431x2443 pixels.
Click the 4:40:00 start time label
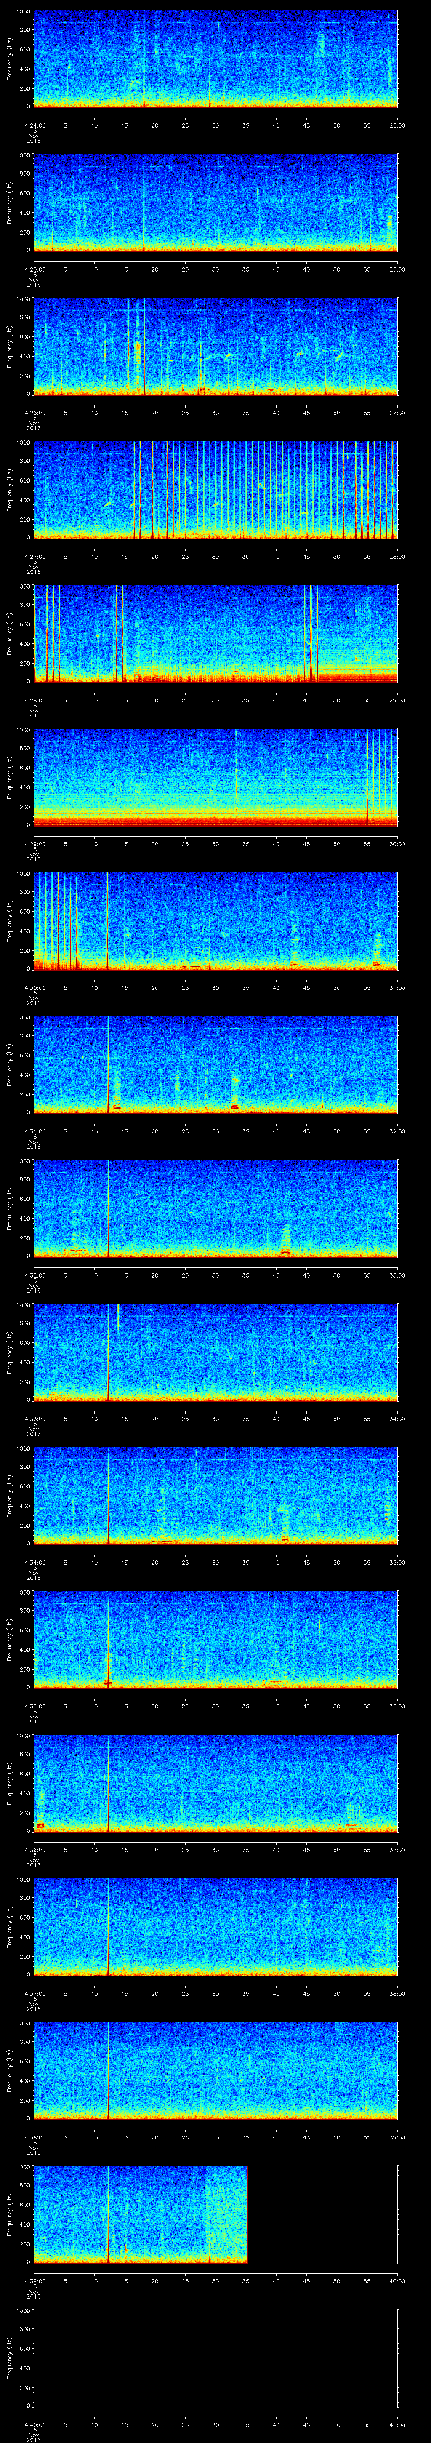pyautogui.click(x=34, y=2424)
